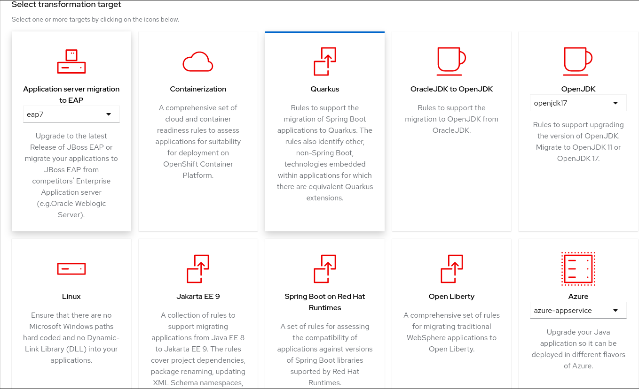The image size is (639, 389).
Task: Click the Containerization description about OpenShift Container Platform
Action: pyautogui.click(x=198, y=141)
